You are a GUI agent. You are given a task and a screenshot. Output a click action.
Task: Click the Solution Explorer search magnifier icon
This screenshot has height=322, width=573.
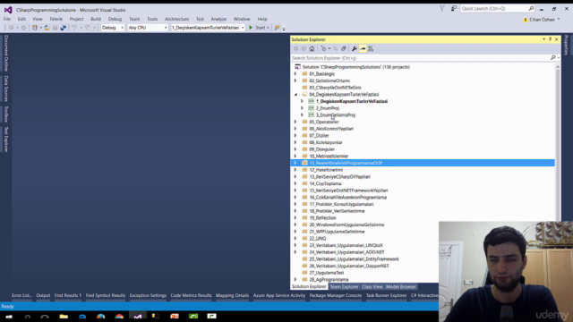click(x=553, y=58)
